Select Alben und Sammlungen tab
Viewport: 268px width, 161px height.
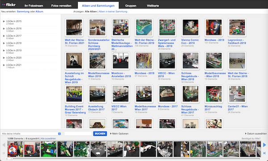click(x=98, y=6)
